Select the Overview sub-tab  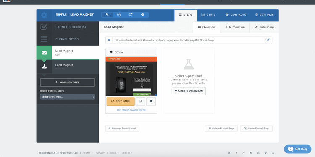207,27
